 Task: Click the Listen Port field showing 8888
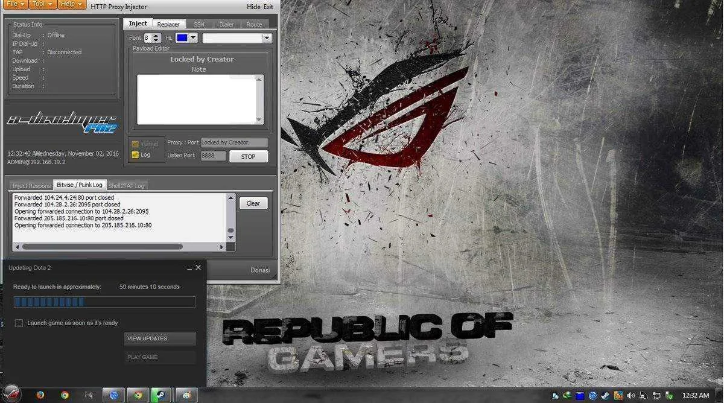[213, 156]
